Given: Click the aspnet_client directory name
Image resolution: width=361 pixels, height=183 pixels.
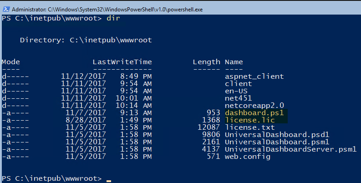Looking at the screenshot, I should click(254, 76).
